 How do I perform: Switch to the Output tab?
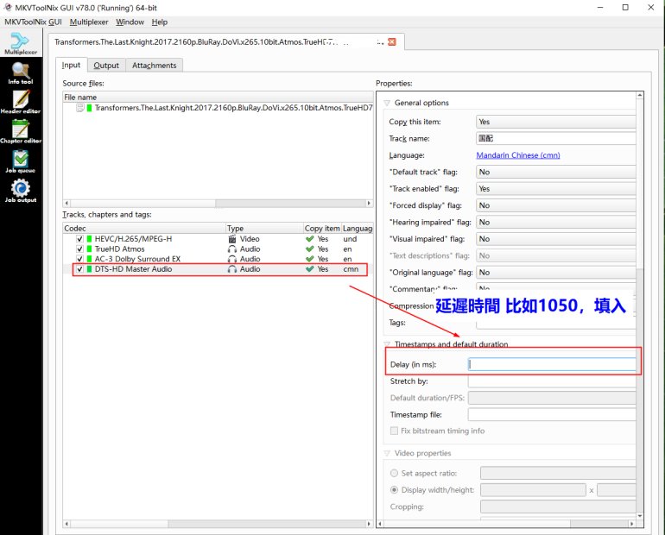106,66
